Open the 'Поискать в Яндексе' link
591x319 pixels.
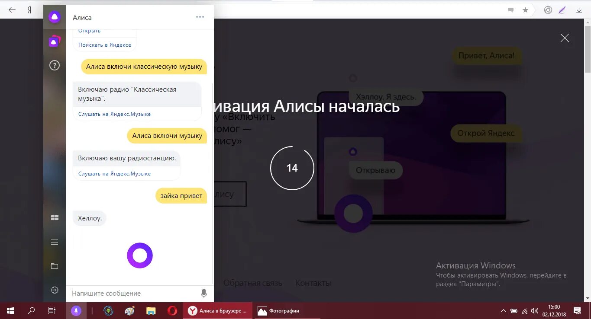105,45
